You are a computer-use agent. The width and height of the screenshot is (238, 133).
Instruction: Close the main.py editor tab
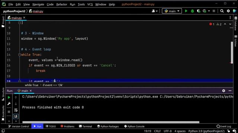[24, 18]
